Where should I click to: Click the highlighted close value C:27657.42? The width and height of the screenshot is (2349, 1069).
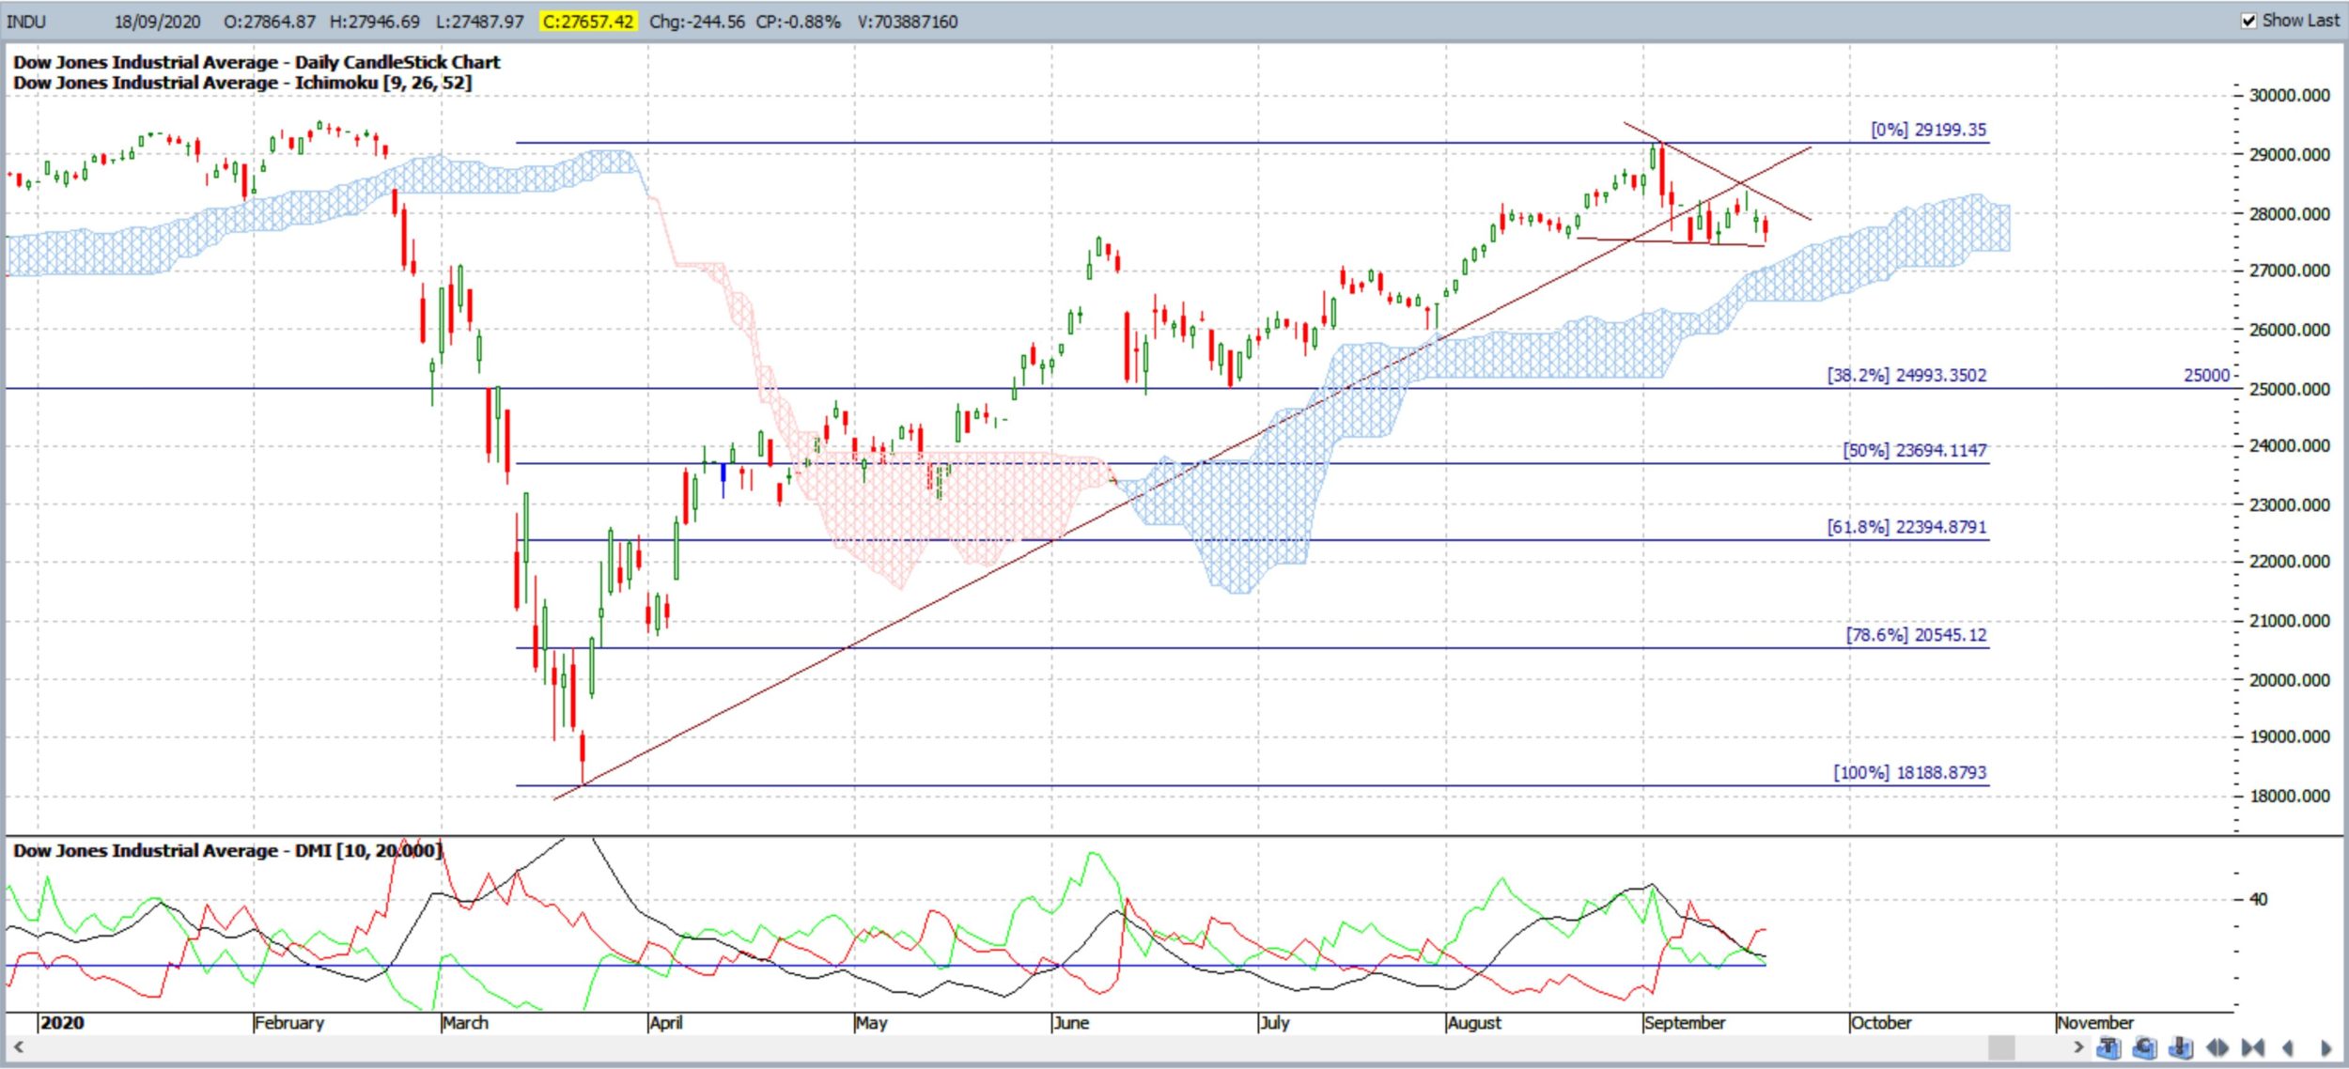click(587, 22)
